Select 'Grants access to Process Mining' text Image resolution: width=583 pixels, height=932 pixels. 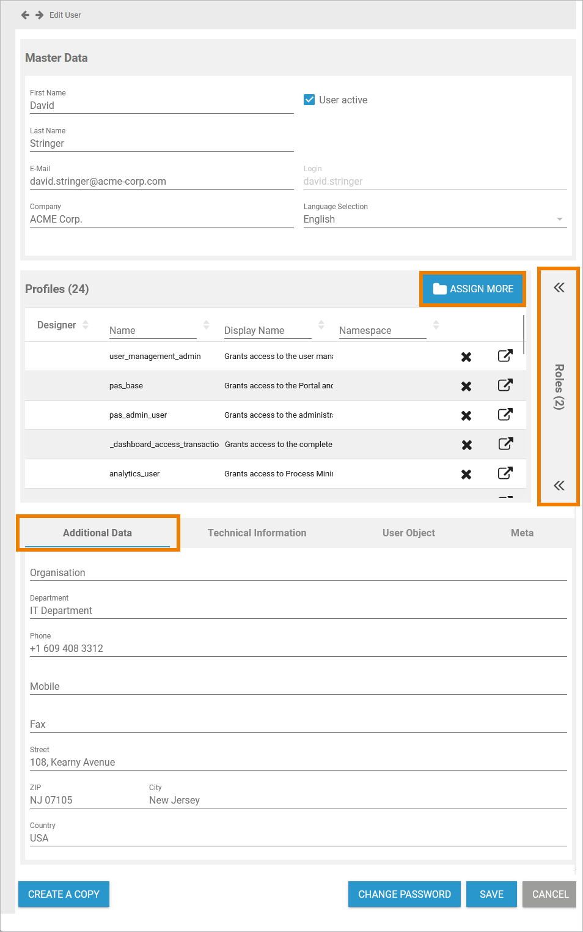pyautogui.click(x=279, y=474)
